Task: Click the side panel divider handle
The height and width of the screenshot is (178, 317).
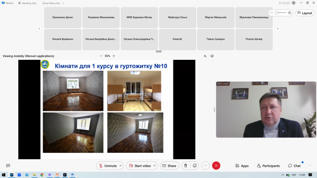Action: (x=214, y=110)
